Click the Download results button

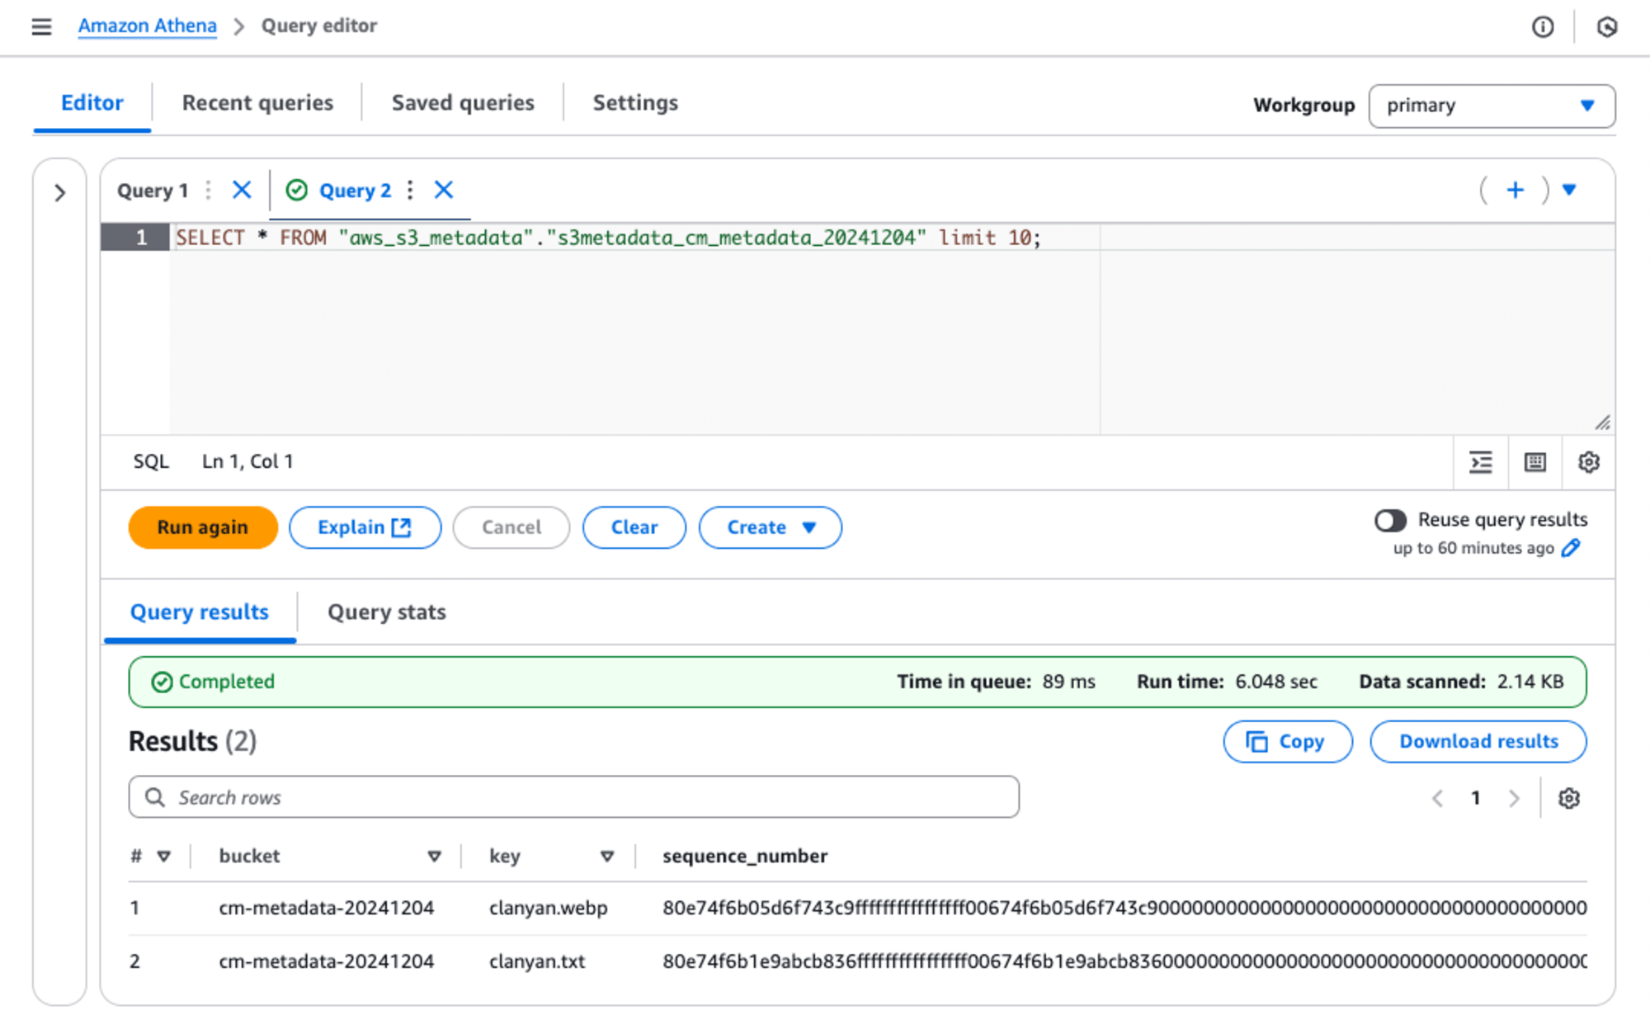click(x=1478, y=742)
